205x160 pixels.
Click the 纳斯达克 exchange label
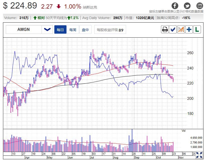click(90, 7)
